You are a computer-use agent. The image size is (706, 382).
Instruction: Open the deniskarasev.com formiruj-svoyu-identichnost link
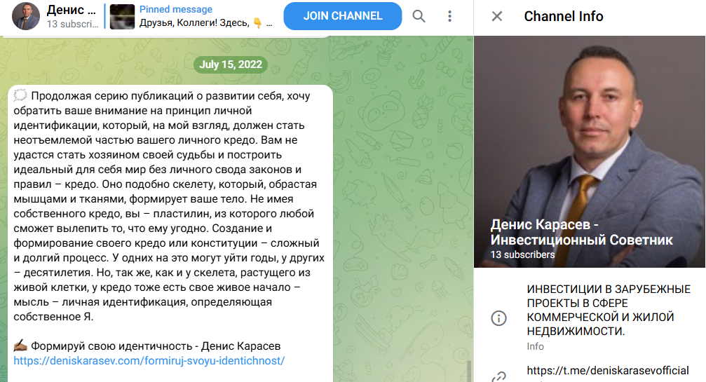click(149, 361)
